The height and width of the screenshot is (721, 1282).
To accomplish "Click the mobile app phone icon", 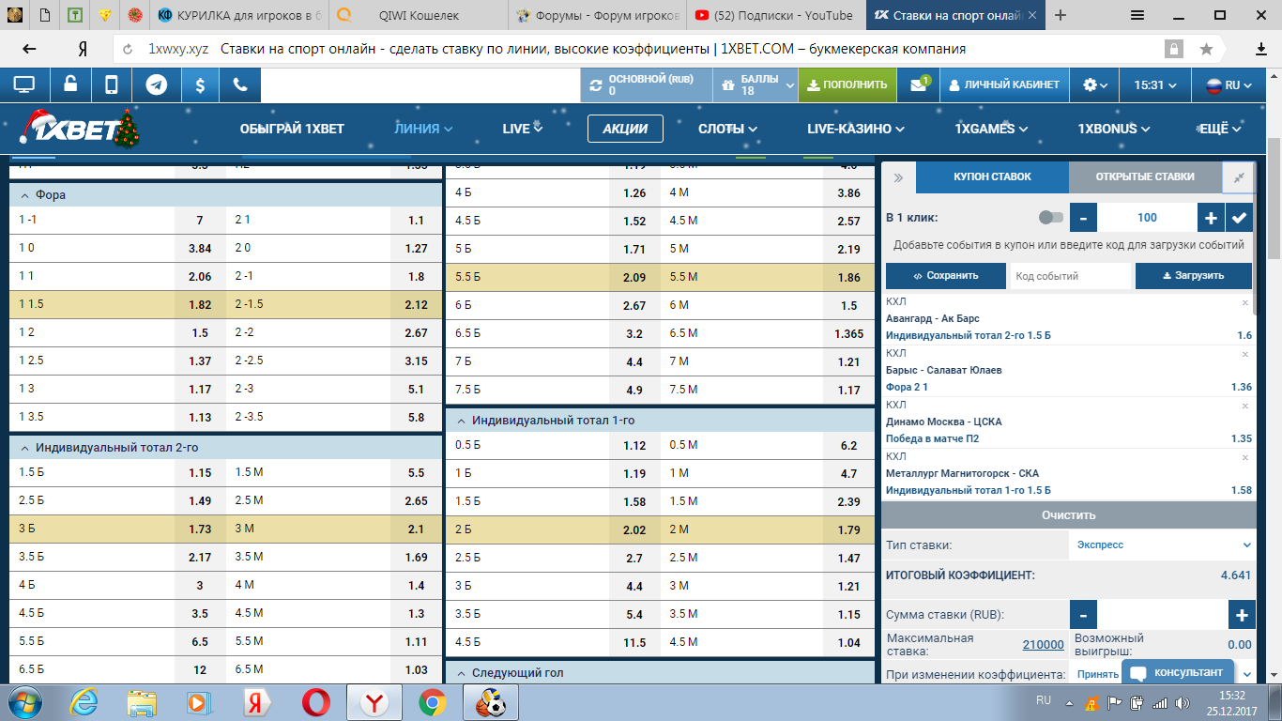I will pyautogui.click(x=112, y=84).
